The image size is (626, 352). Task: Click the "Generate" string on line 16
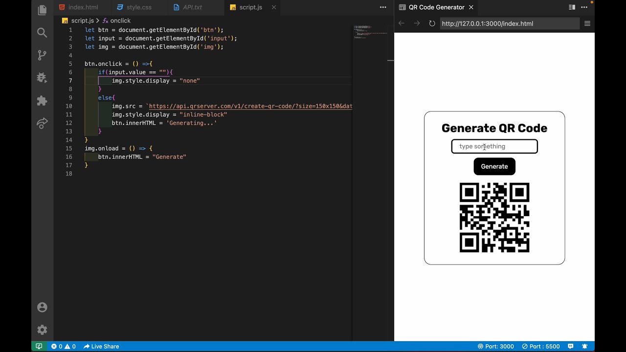169,157
